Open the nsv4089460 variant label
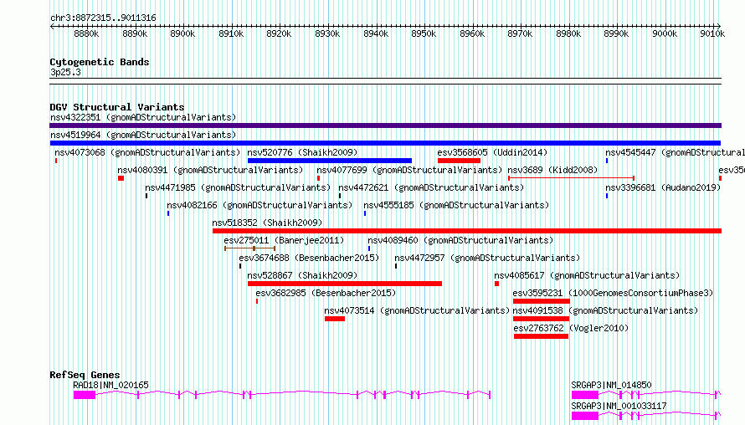The image size is (745, 425). (460, 240)
